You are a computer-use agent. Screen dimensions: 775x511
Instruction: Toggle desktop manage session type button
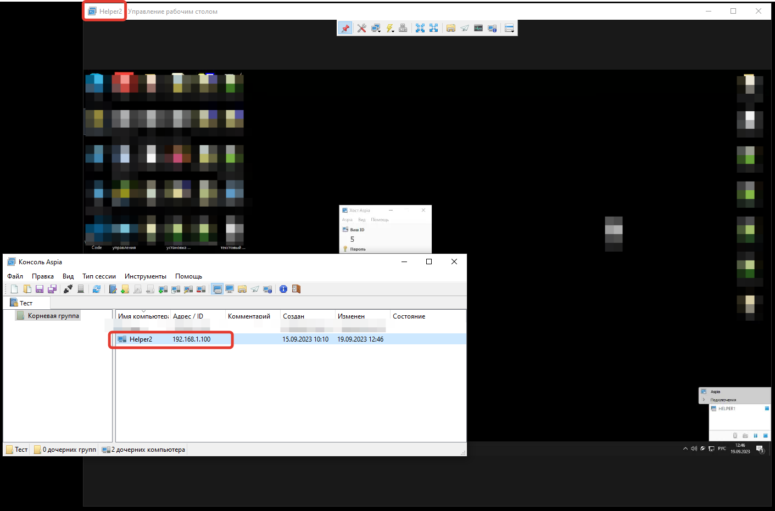(x=218, y=289)
